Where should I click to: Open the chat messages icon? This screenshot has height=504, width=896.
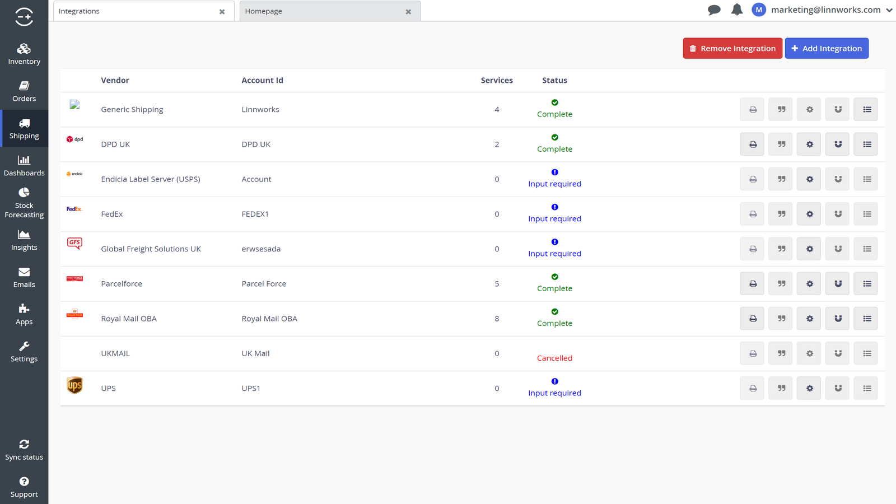click(x=714, y=10)
